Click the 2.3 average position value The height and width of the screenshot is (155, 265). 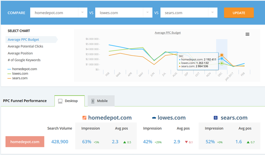115,142
